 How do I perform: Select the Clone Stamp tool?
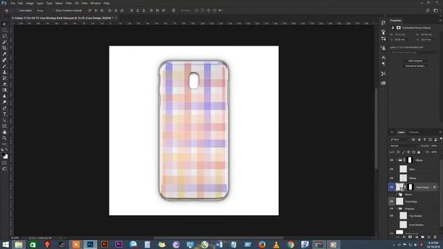4,72
